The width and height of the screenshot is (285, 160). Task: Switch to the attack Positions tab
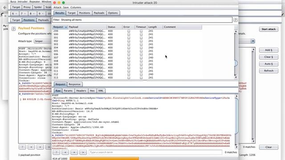(x=85, y=13)
